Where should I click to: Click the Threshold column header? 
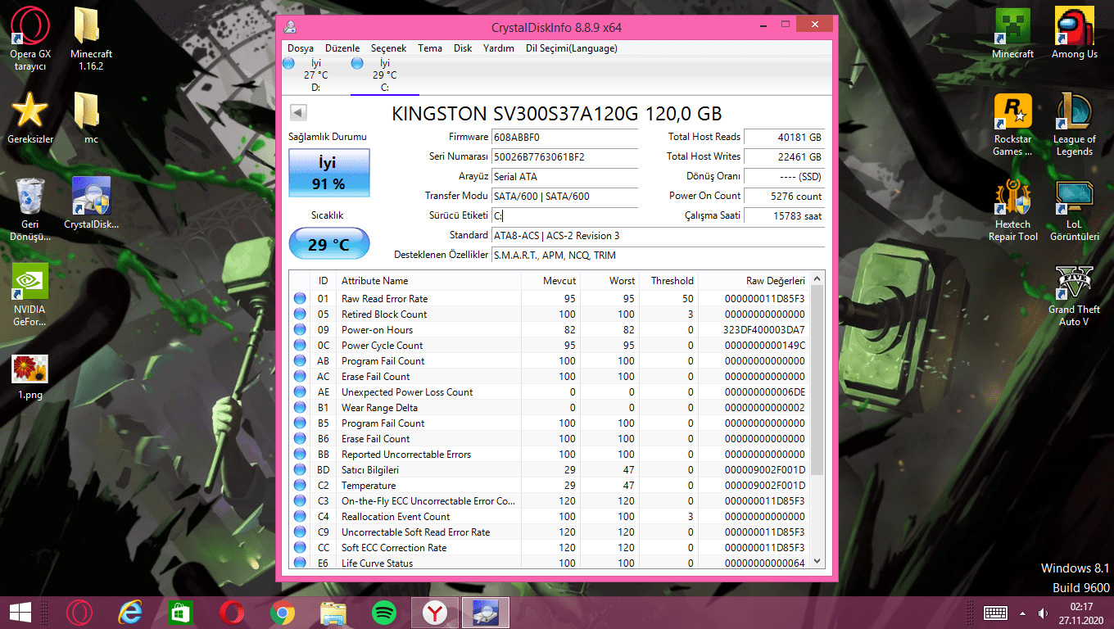coord(668,280)
